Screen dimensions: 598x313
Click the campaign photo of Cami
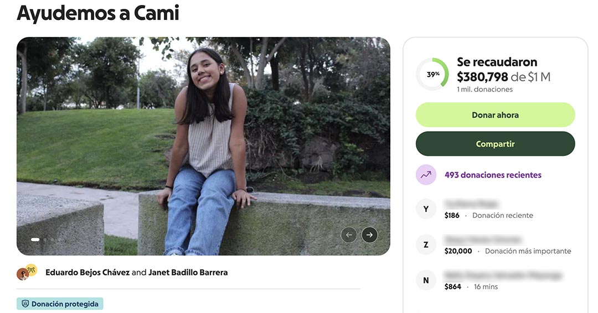[x=203, y=146]
